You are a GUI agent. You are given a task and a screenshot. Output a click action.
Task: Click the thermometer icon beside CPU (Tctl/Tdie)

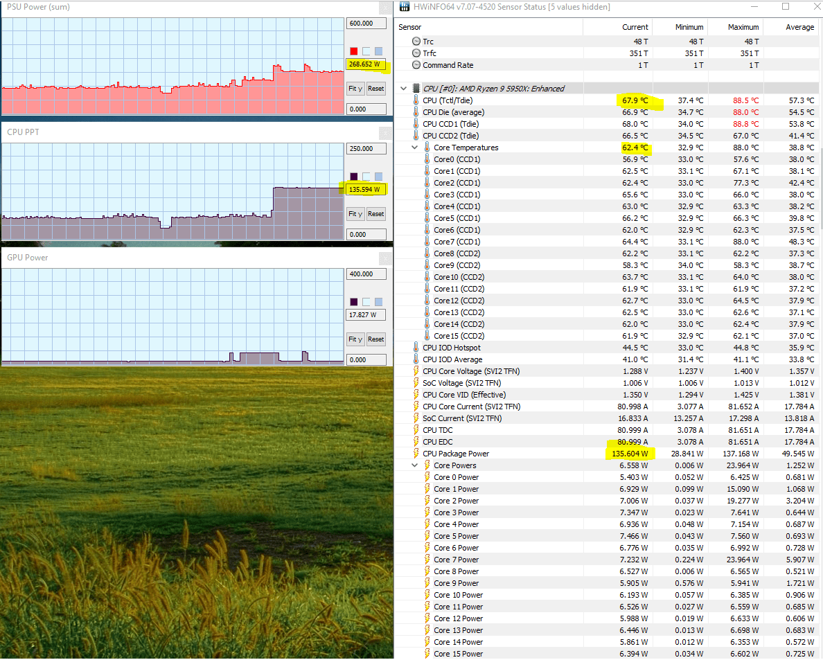416,100
